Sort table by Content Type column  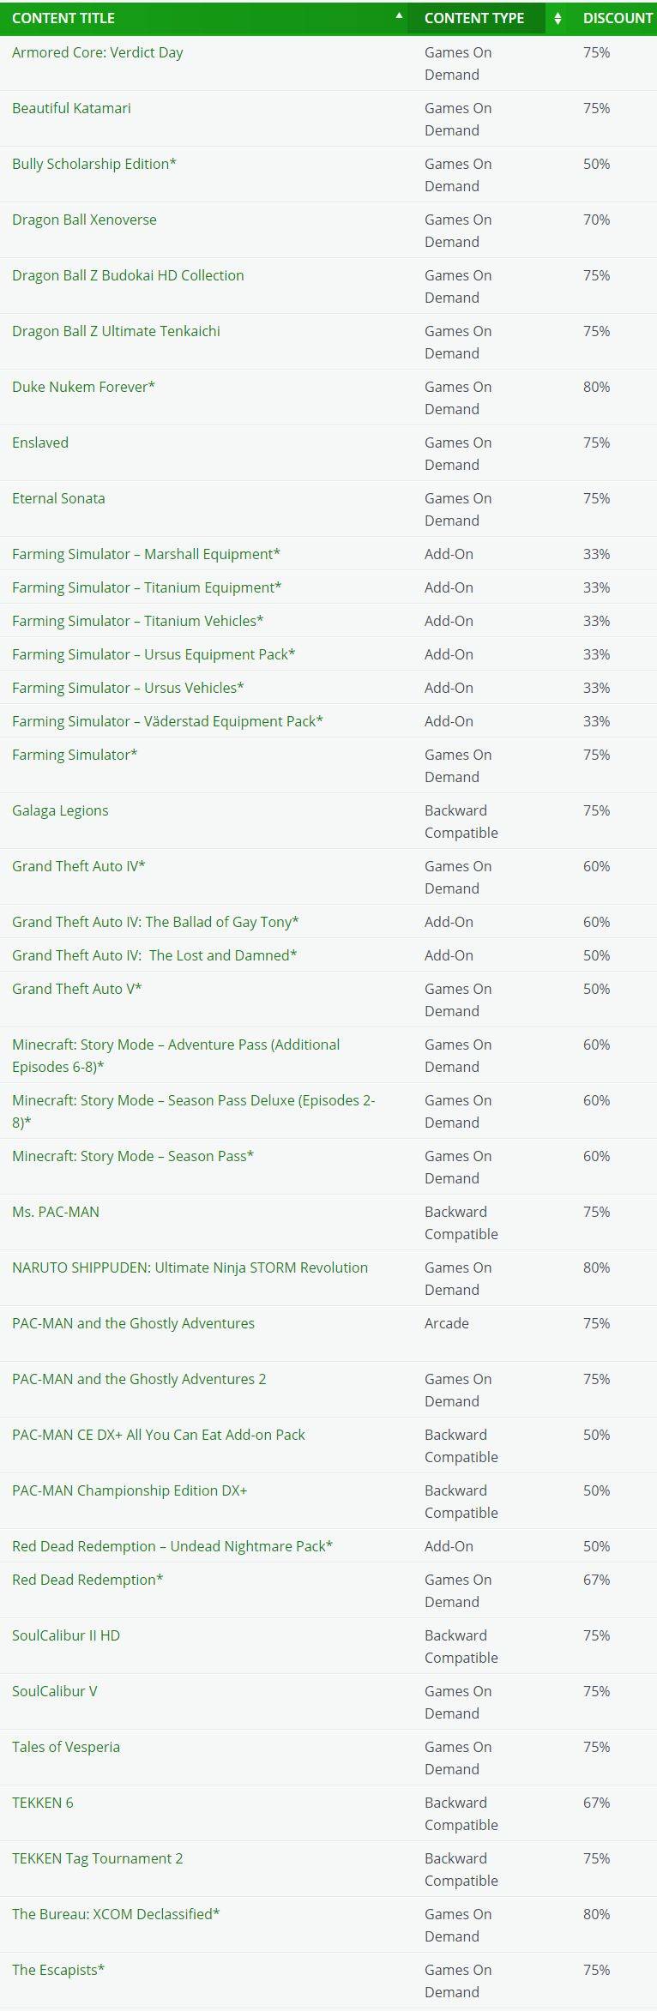[x=474, y=18]
